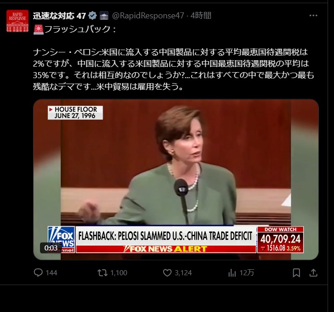
Task: Open the reply icon showing 144 replies
Action: pos(38,272)
